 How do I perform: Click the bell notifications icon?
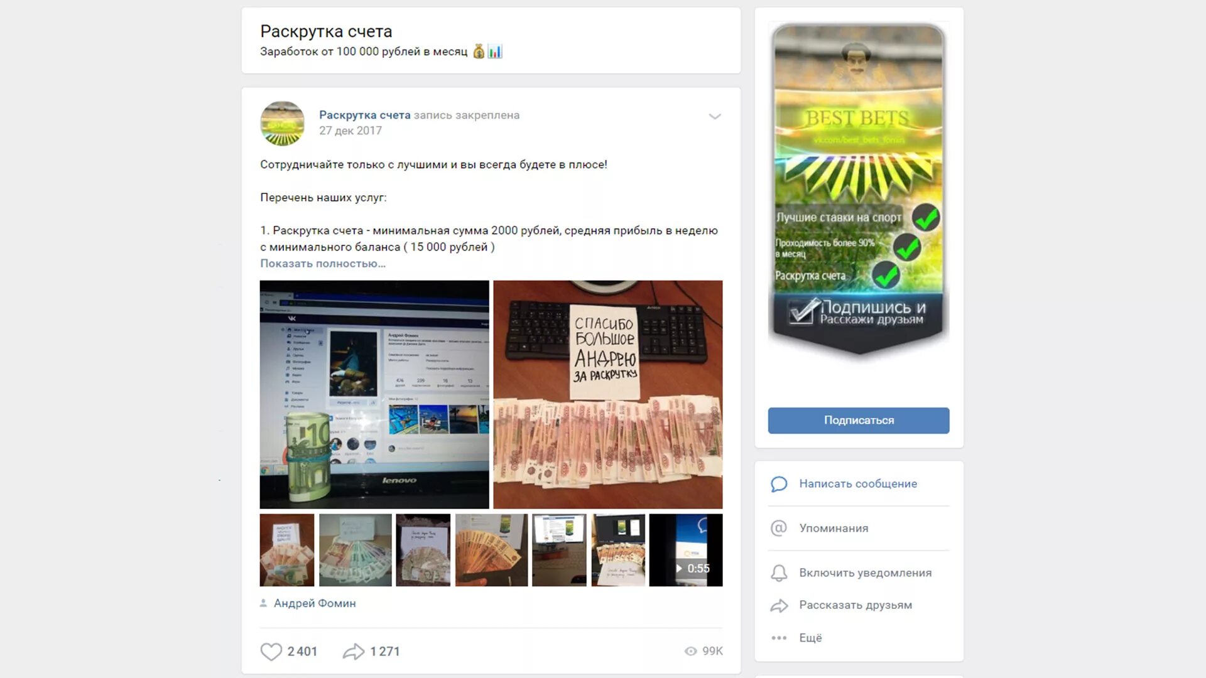tap(779, 573)
